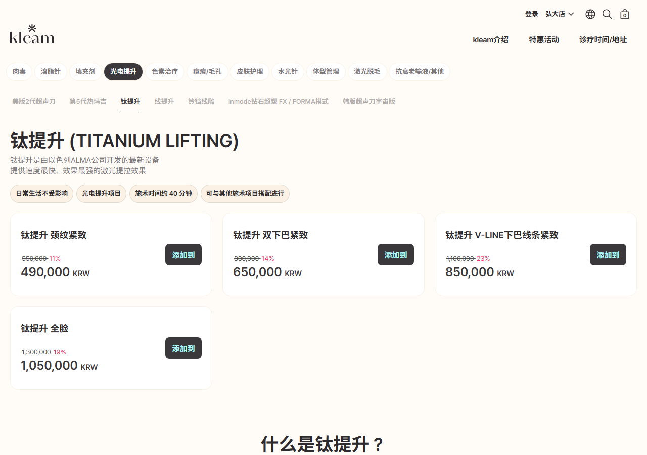This screenshot has height=455, width=647.
Task: Switch to Inmode钻石超塑 FX / FORMA模式 sub-tab
Action: click(279, 101)
